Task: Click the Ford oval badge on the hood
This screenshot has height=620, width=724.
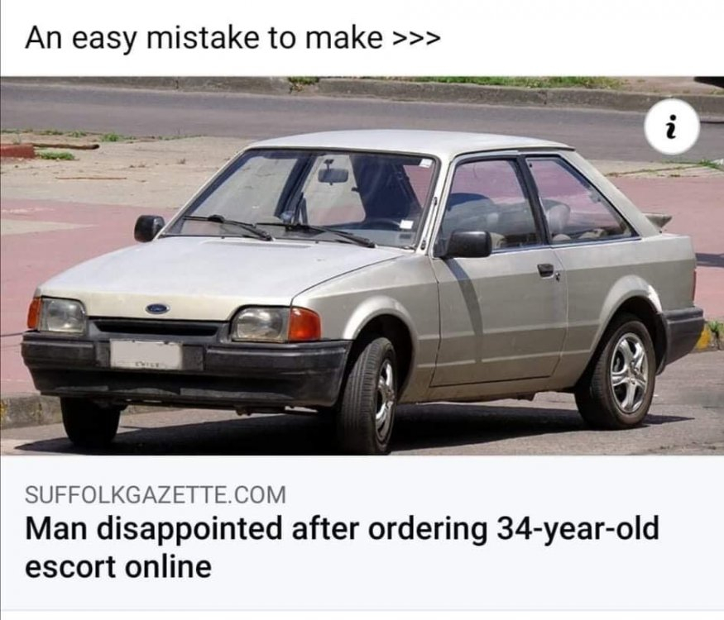Action: pyautogui.click(x=157, y=308)
